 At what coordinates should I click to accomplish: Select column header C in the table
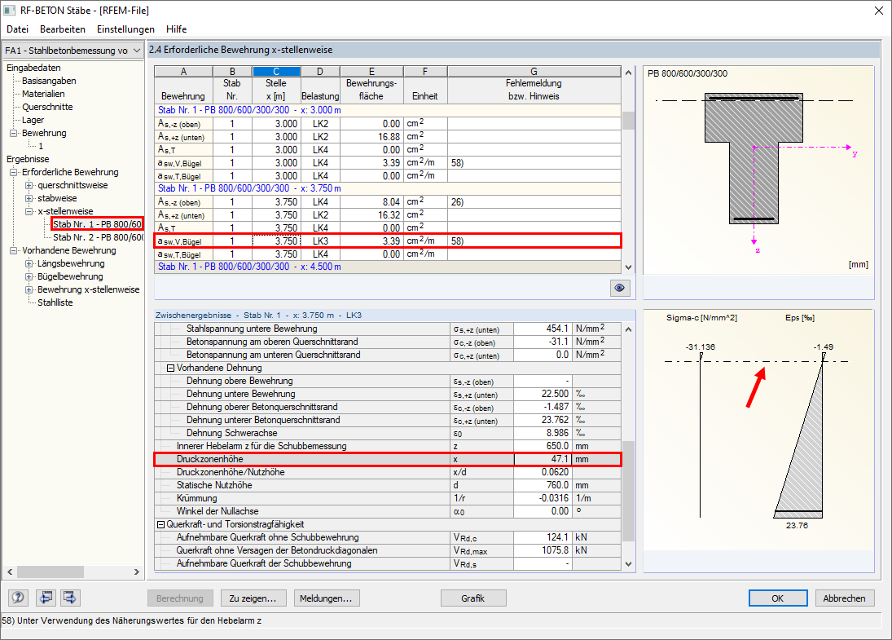point(276,72)
